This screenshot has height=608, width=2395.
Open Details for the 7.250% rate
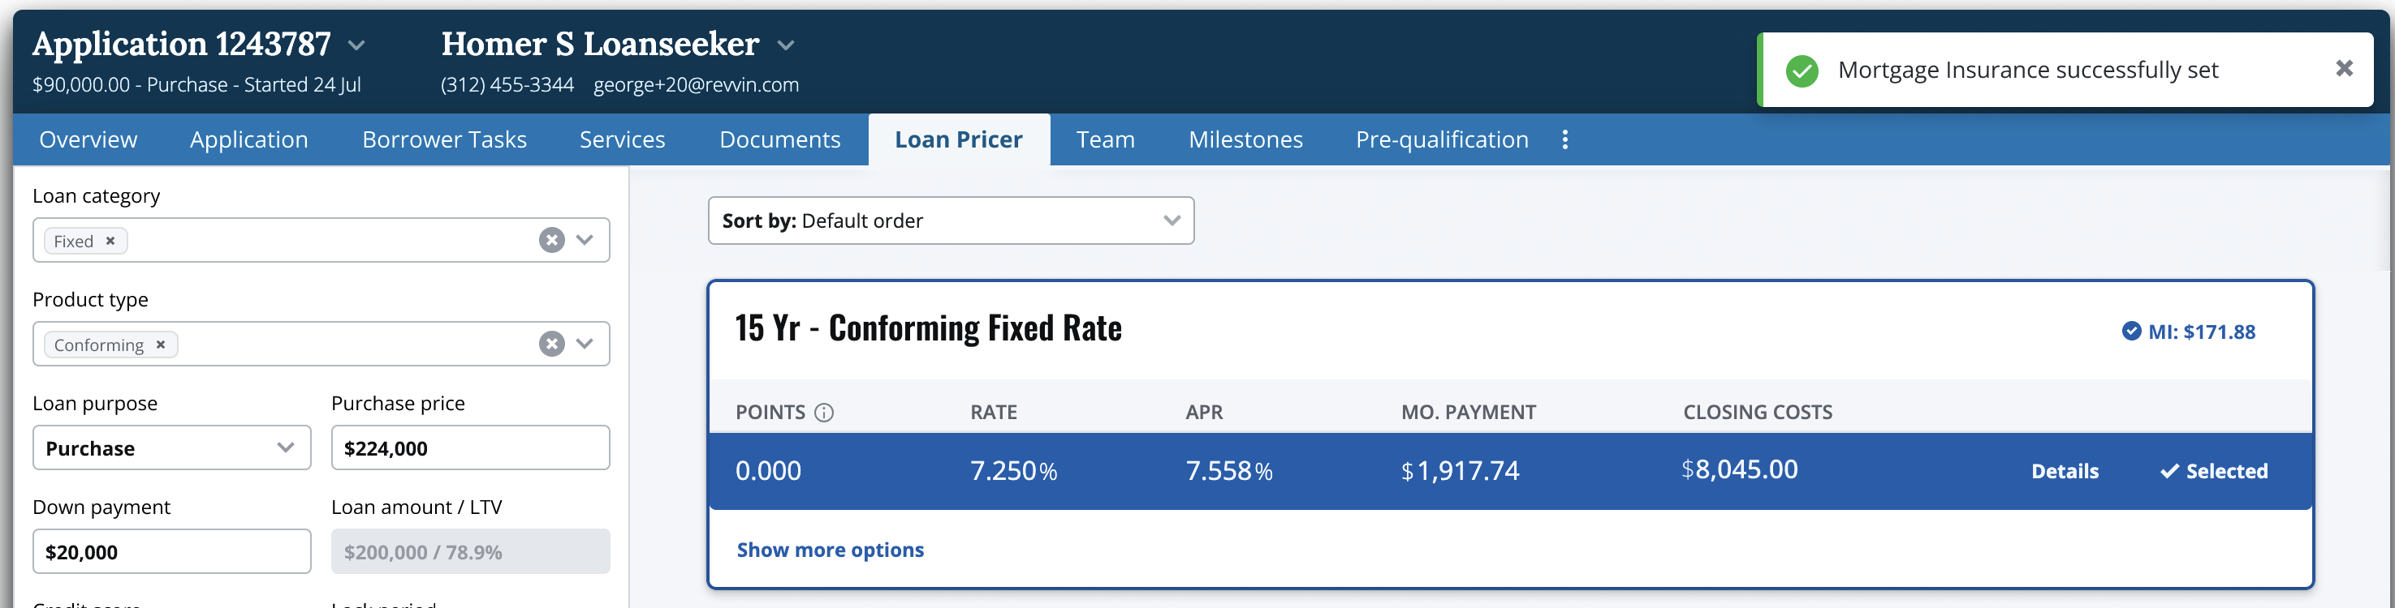coord(2064,472)
